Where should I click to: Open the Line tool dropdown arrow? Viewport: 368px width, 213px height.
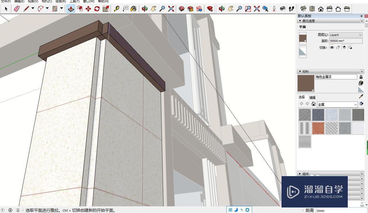point(33,8)
